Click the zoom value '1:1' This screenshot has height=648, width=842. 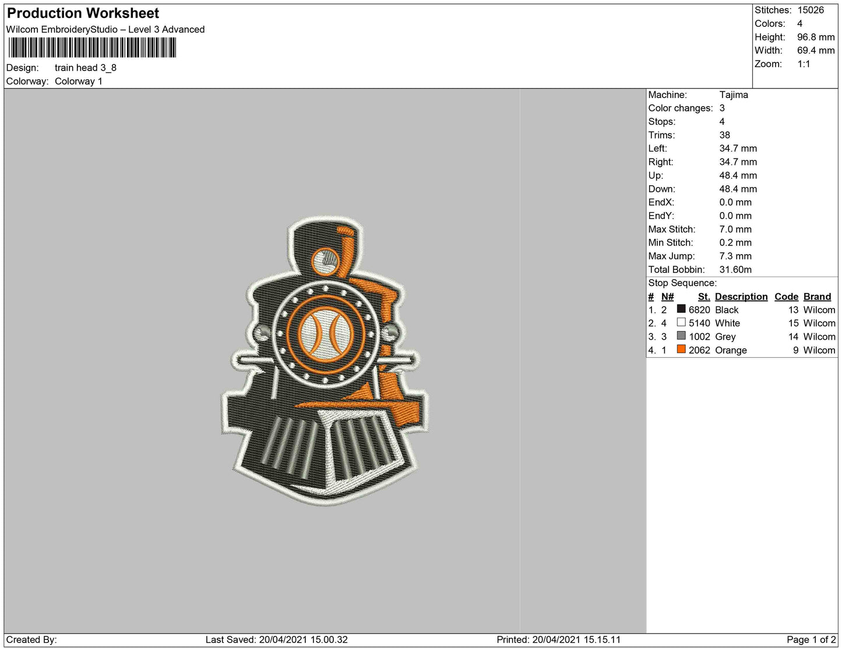click(804, 64)
